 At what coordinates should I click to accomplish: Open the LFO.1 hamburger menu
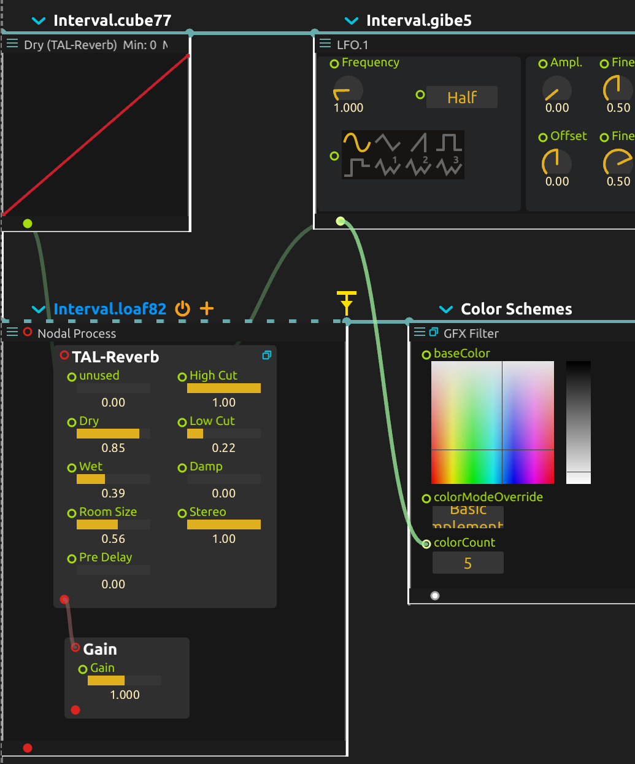325,44
